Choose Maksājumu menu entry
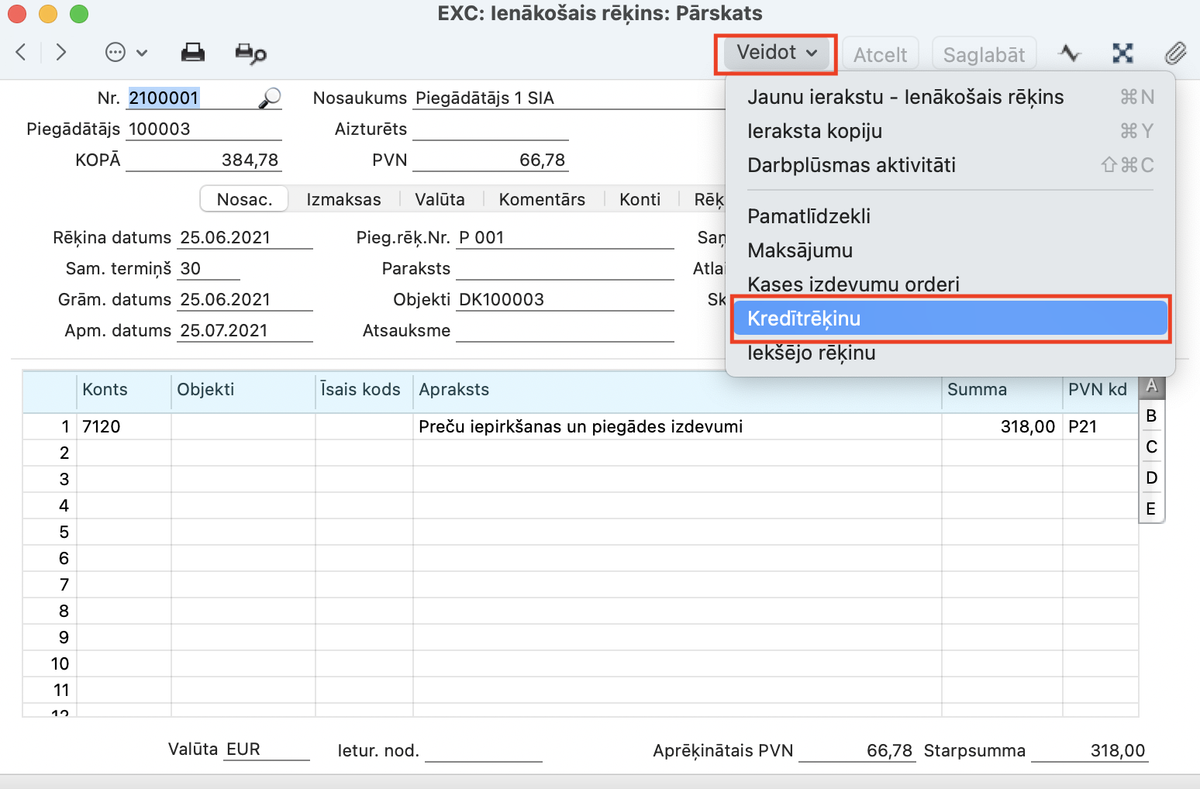This screenshot has width=1200, height=789. pos(800,250)
